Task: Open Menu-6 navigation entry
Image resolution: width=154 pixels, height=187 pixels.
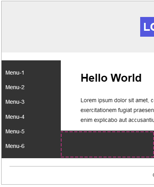Action: click(x=15, y=146)
